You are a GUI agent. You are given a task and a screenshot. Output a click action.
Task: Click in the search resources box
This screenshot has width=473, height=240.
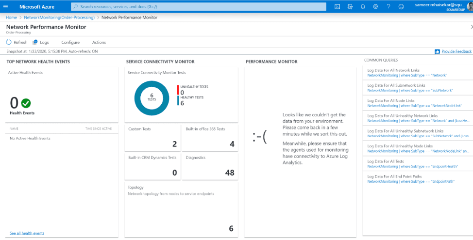(x=198, y=7)
